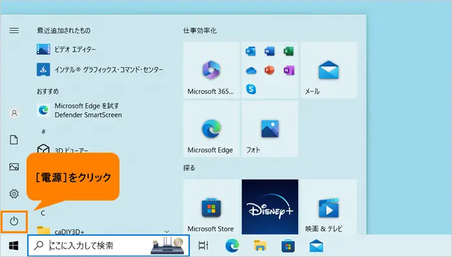Screen dimensions: 452x257
Task: Click the user account icon in sidebar
Action: (14, 113)
